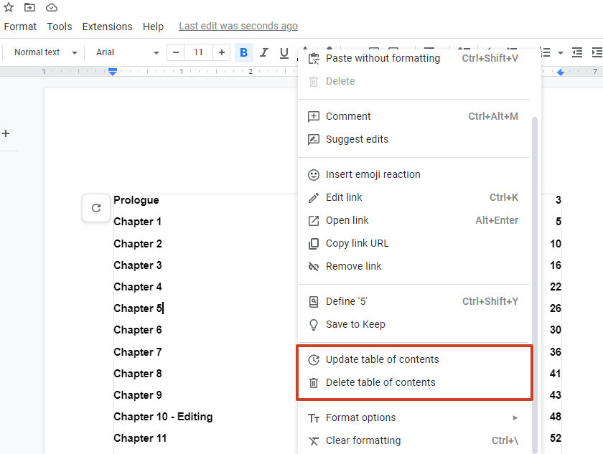Open the Tools menu
The image size is (603, 454).
[59, 26]
